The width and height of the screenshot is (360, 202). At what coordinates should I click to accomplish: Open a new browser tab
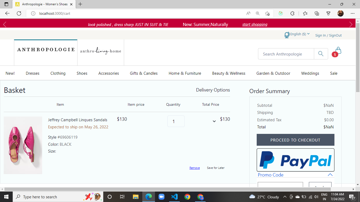(80, 4)
